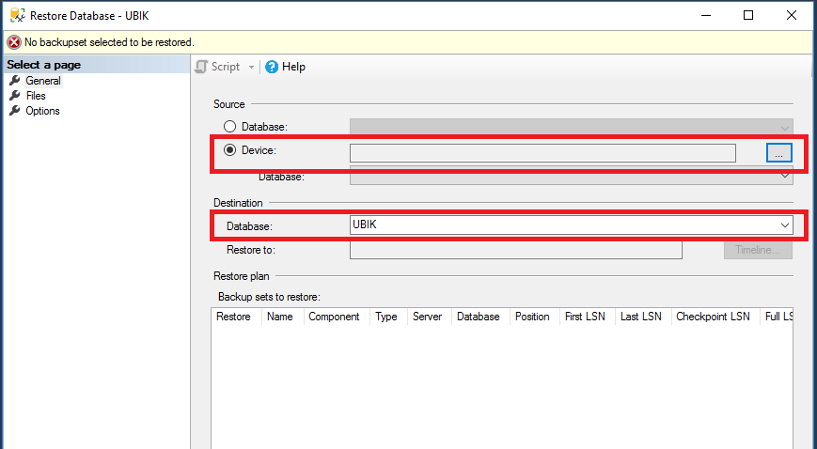Open Help via the question mark icon
This screenshot has width=817, height=449.
(272, 67)
